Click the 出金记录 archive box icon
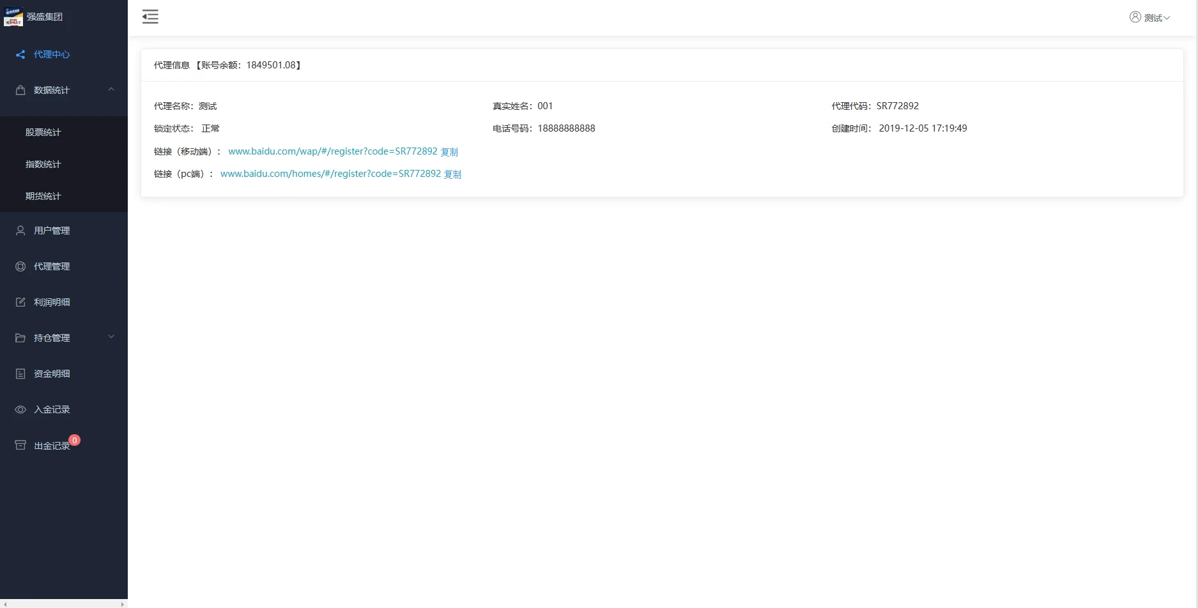The image size is (1198, 608). click(20, 445)
